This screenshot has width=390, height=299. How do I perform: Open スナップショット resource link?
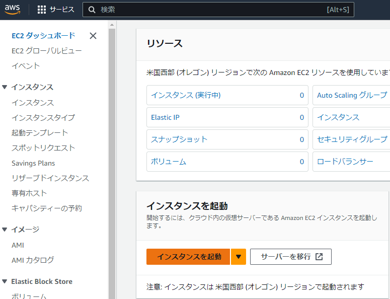179,139
